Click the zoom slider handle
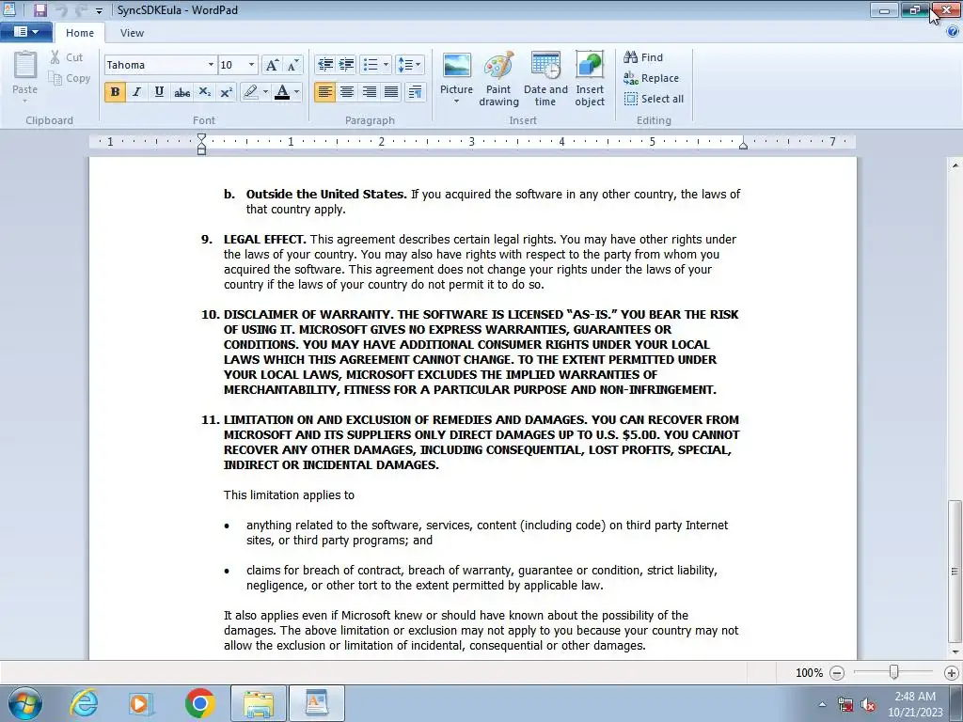 pyautogui.click(x=893, y=673)
